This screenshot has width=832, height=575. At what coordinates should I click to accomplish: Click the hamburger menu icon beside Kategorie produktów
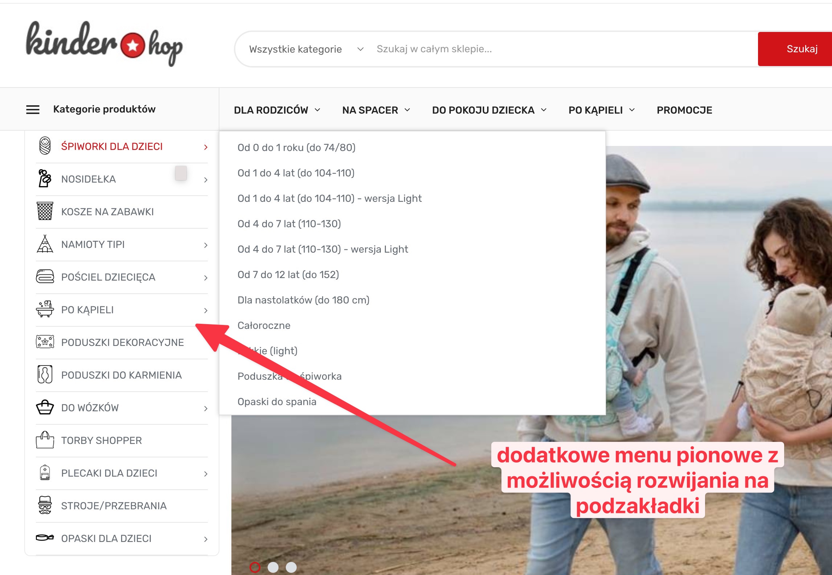click(33, 110)
